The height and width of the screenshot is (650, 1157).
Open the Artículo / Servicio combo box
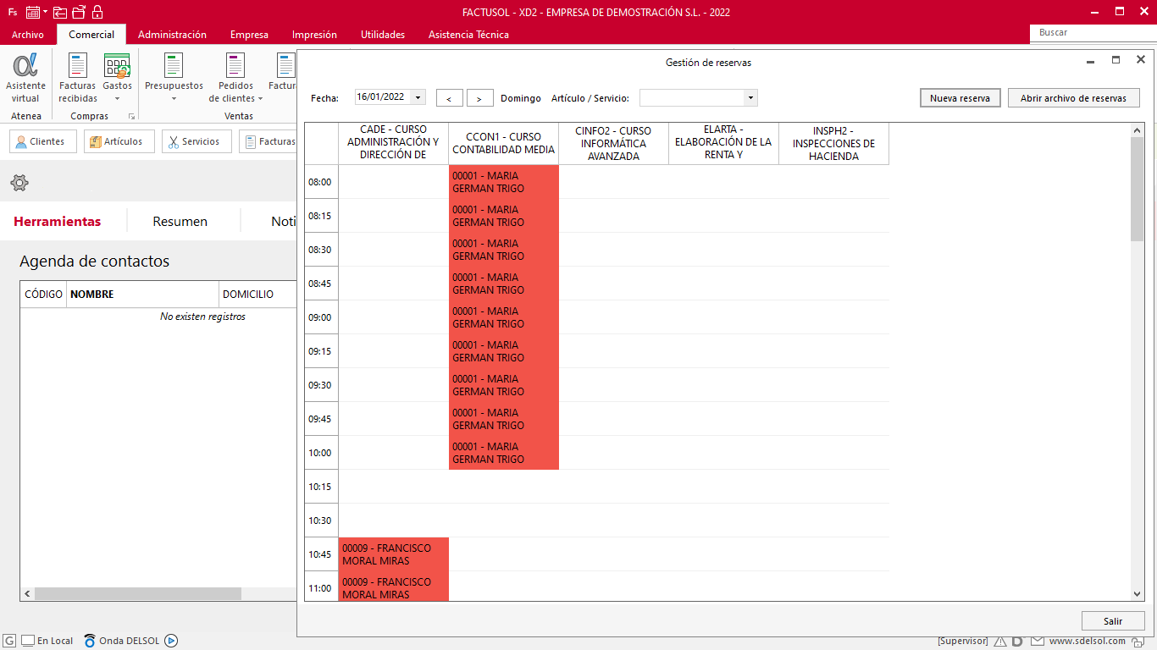pos(698,98)
